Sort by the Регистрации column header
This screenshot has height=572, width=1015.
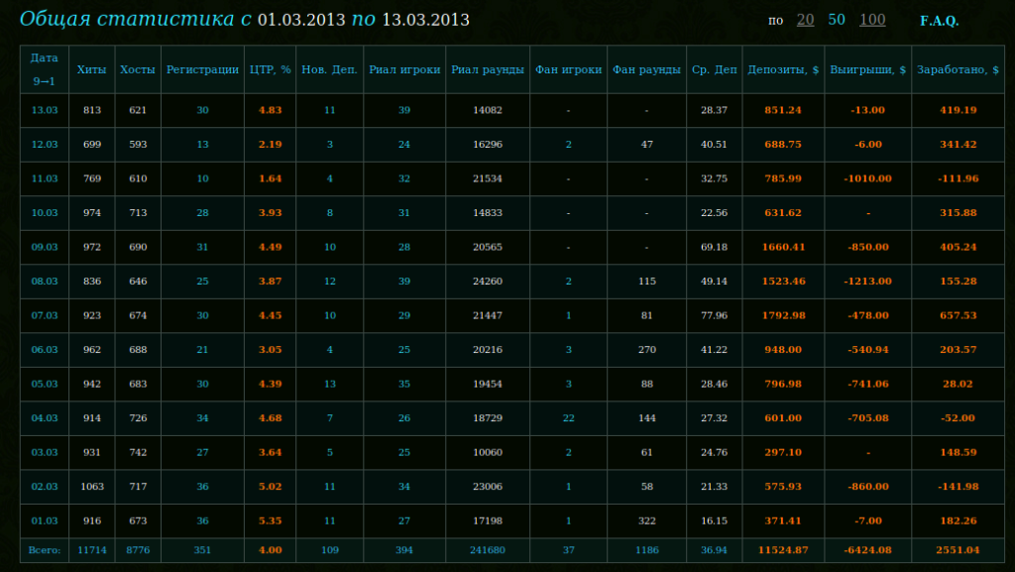pyautogui.click(x=202, y=69)
